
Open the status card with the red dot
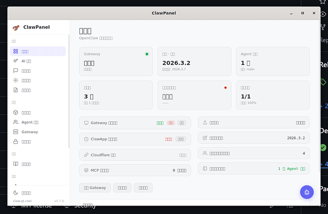pyautogui.click(x=194, y=95)
